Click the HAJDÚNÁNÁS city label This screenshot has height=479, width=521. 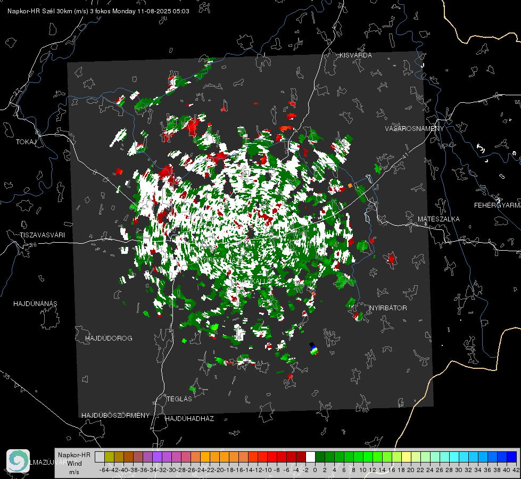coord(35,304)
